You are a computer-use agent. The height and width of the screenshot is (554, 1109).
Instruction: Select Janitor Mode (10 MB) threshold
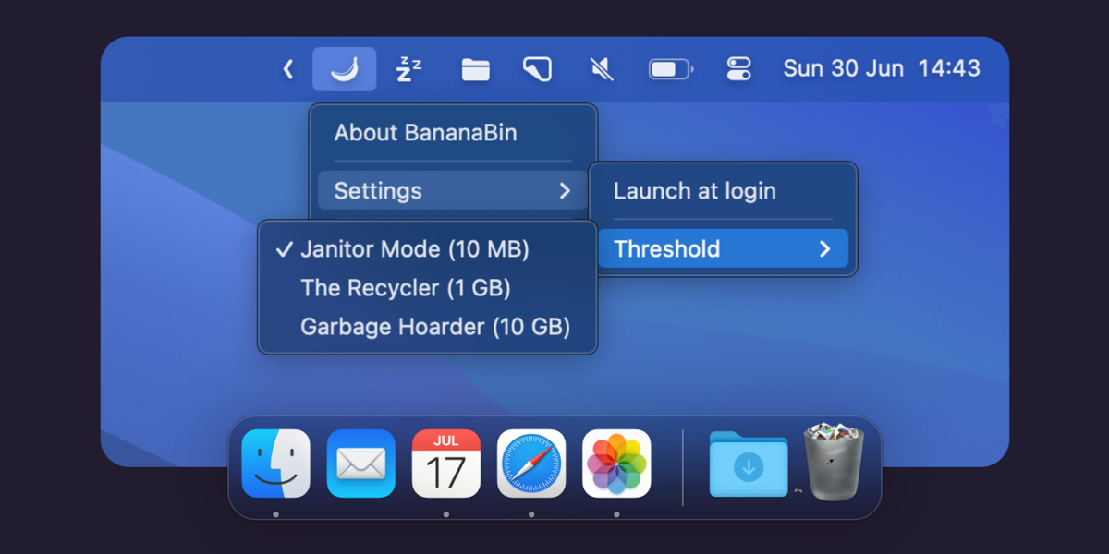pyautogui.click(x=428, y=249)
